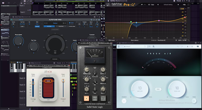Image resolution: width=202 pixels, height=110 pixels.
Task: Click the Mix knob in Auto-Tune header
Action: pos(97,24)
